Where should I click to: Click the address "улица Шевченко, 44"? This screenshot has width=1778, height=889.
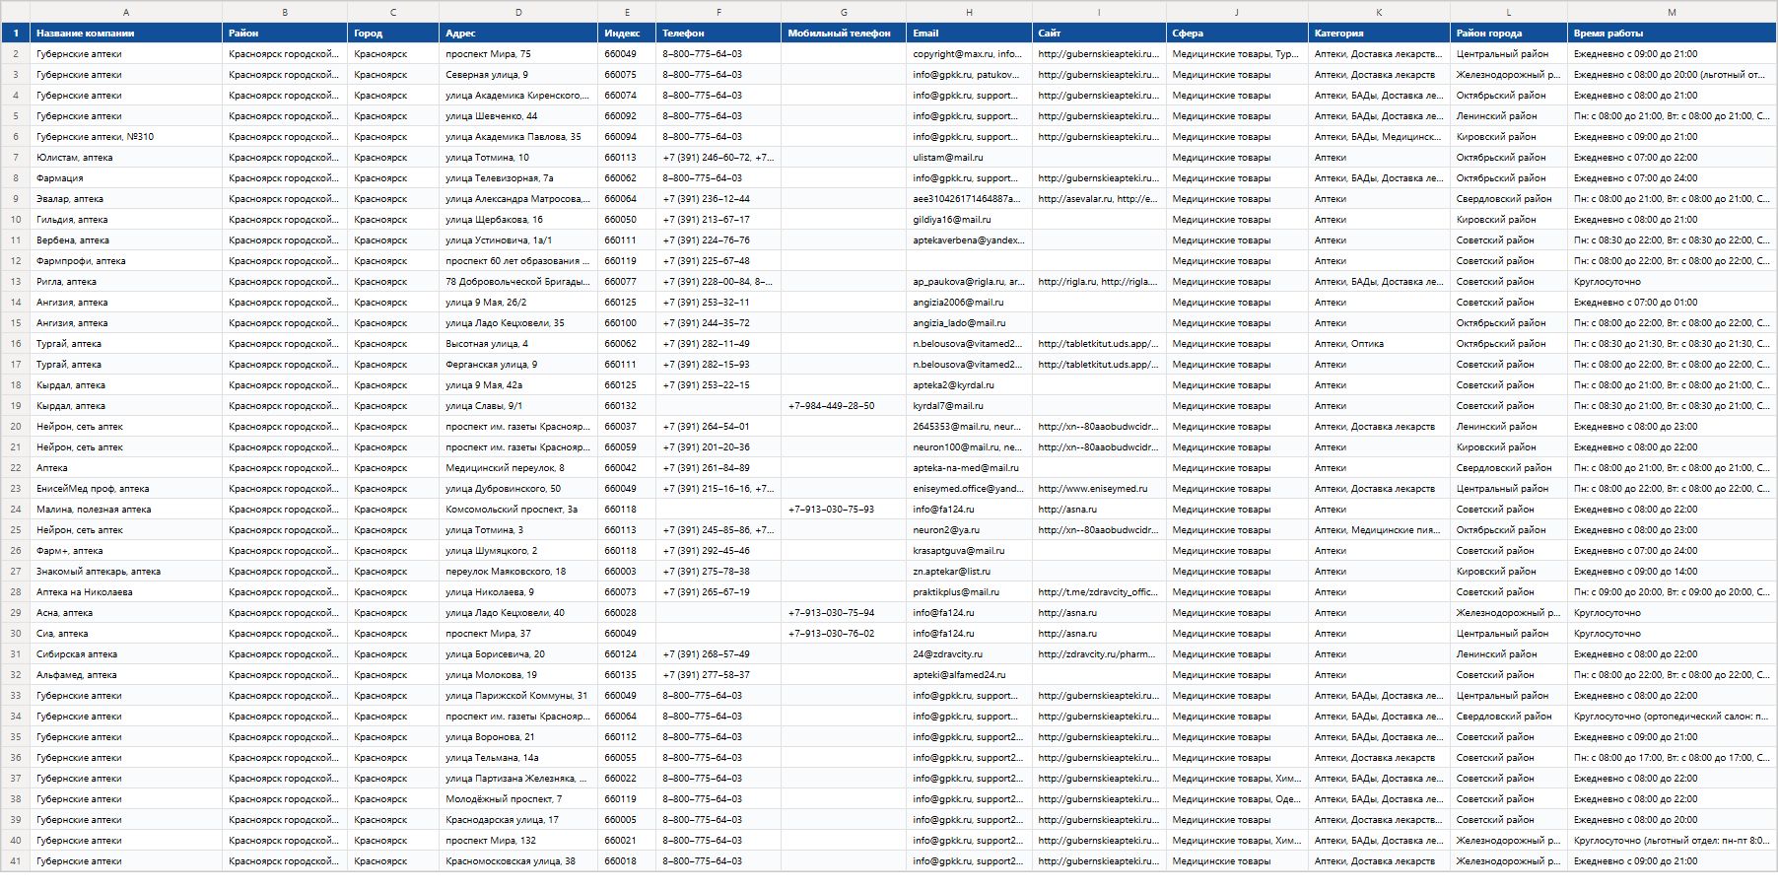pos(518,116)
